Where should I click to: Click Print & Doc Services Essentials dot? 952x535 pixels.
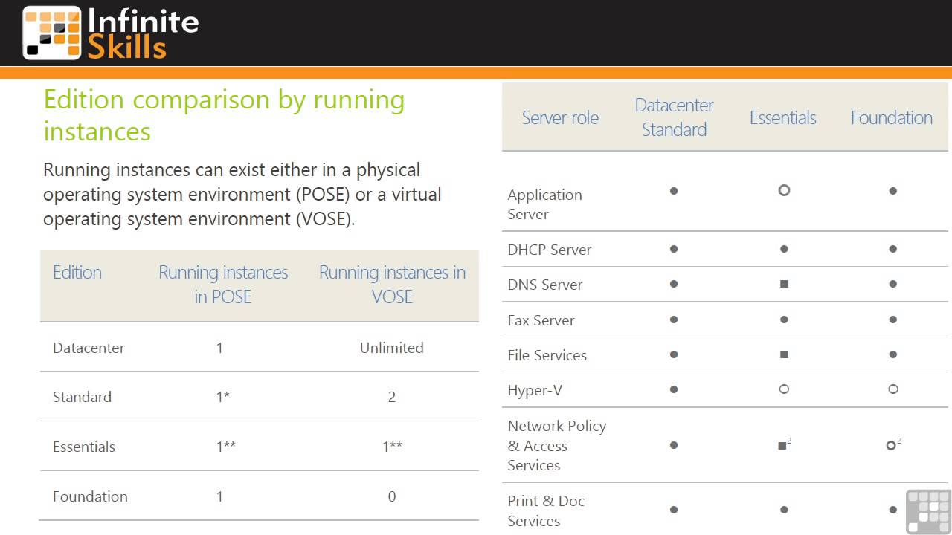click(x=784, y=510)
